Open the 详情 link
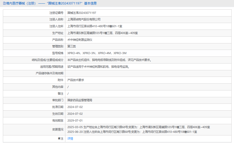This screenshot has height=143, width=234. pos(70,139)
